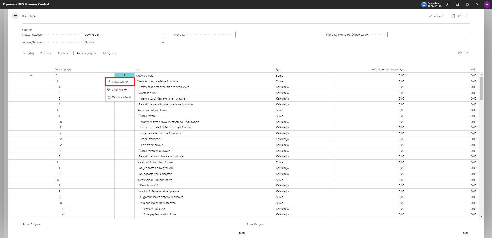
Task: Collapse the page with the shrink arrows icon
Action: pos(467,16)
